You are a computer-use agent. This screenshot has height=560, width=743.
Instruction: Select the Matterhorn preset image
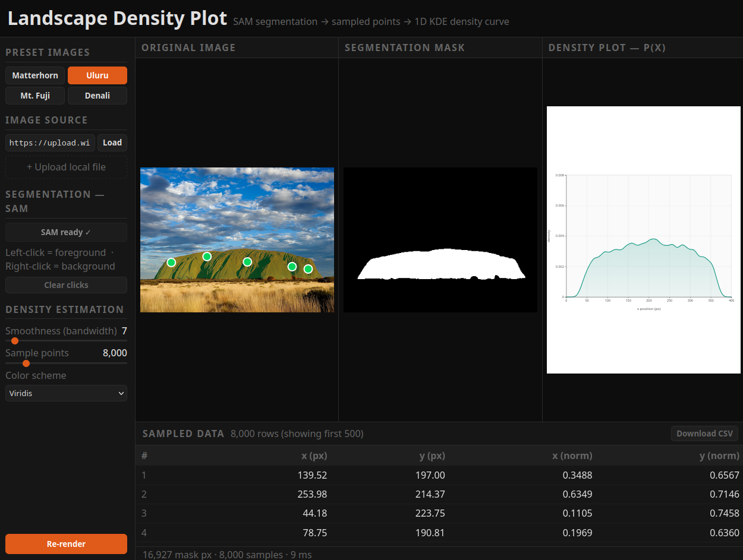coord(35,75)
